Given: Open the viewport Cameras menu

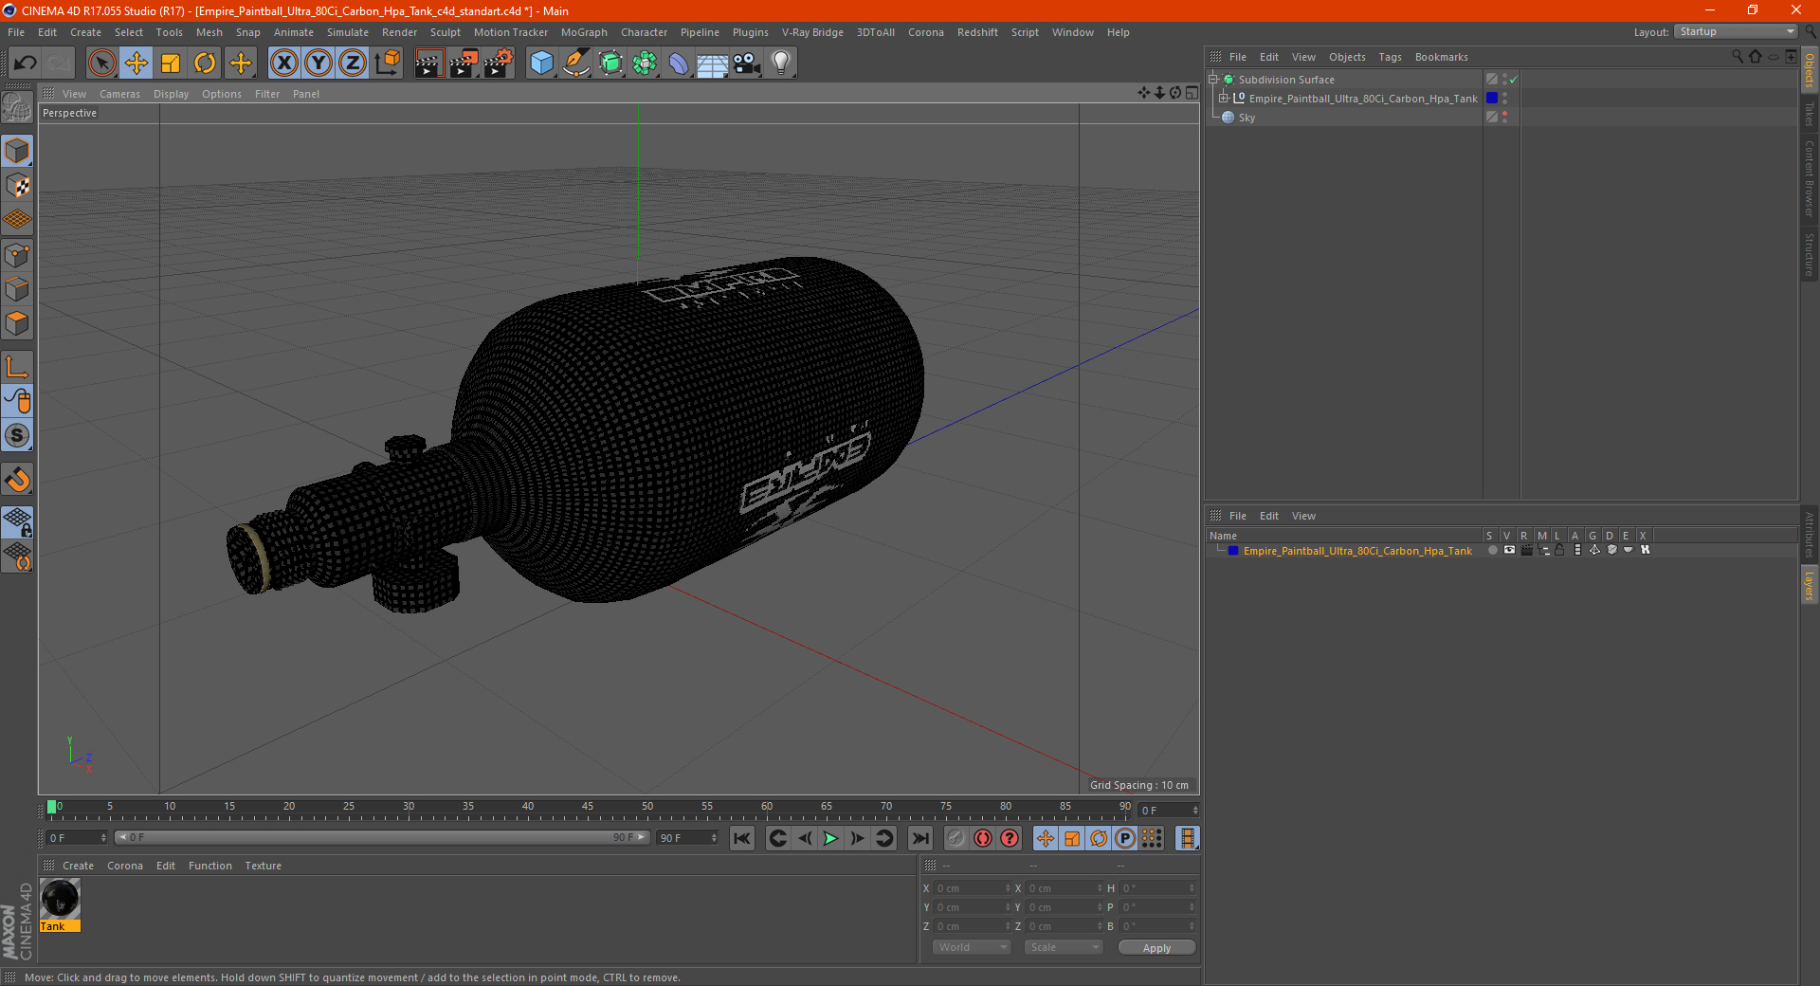Looking at the screenshot, I should [x=119, y=94].
